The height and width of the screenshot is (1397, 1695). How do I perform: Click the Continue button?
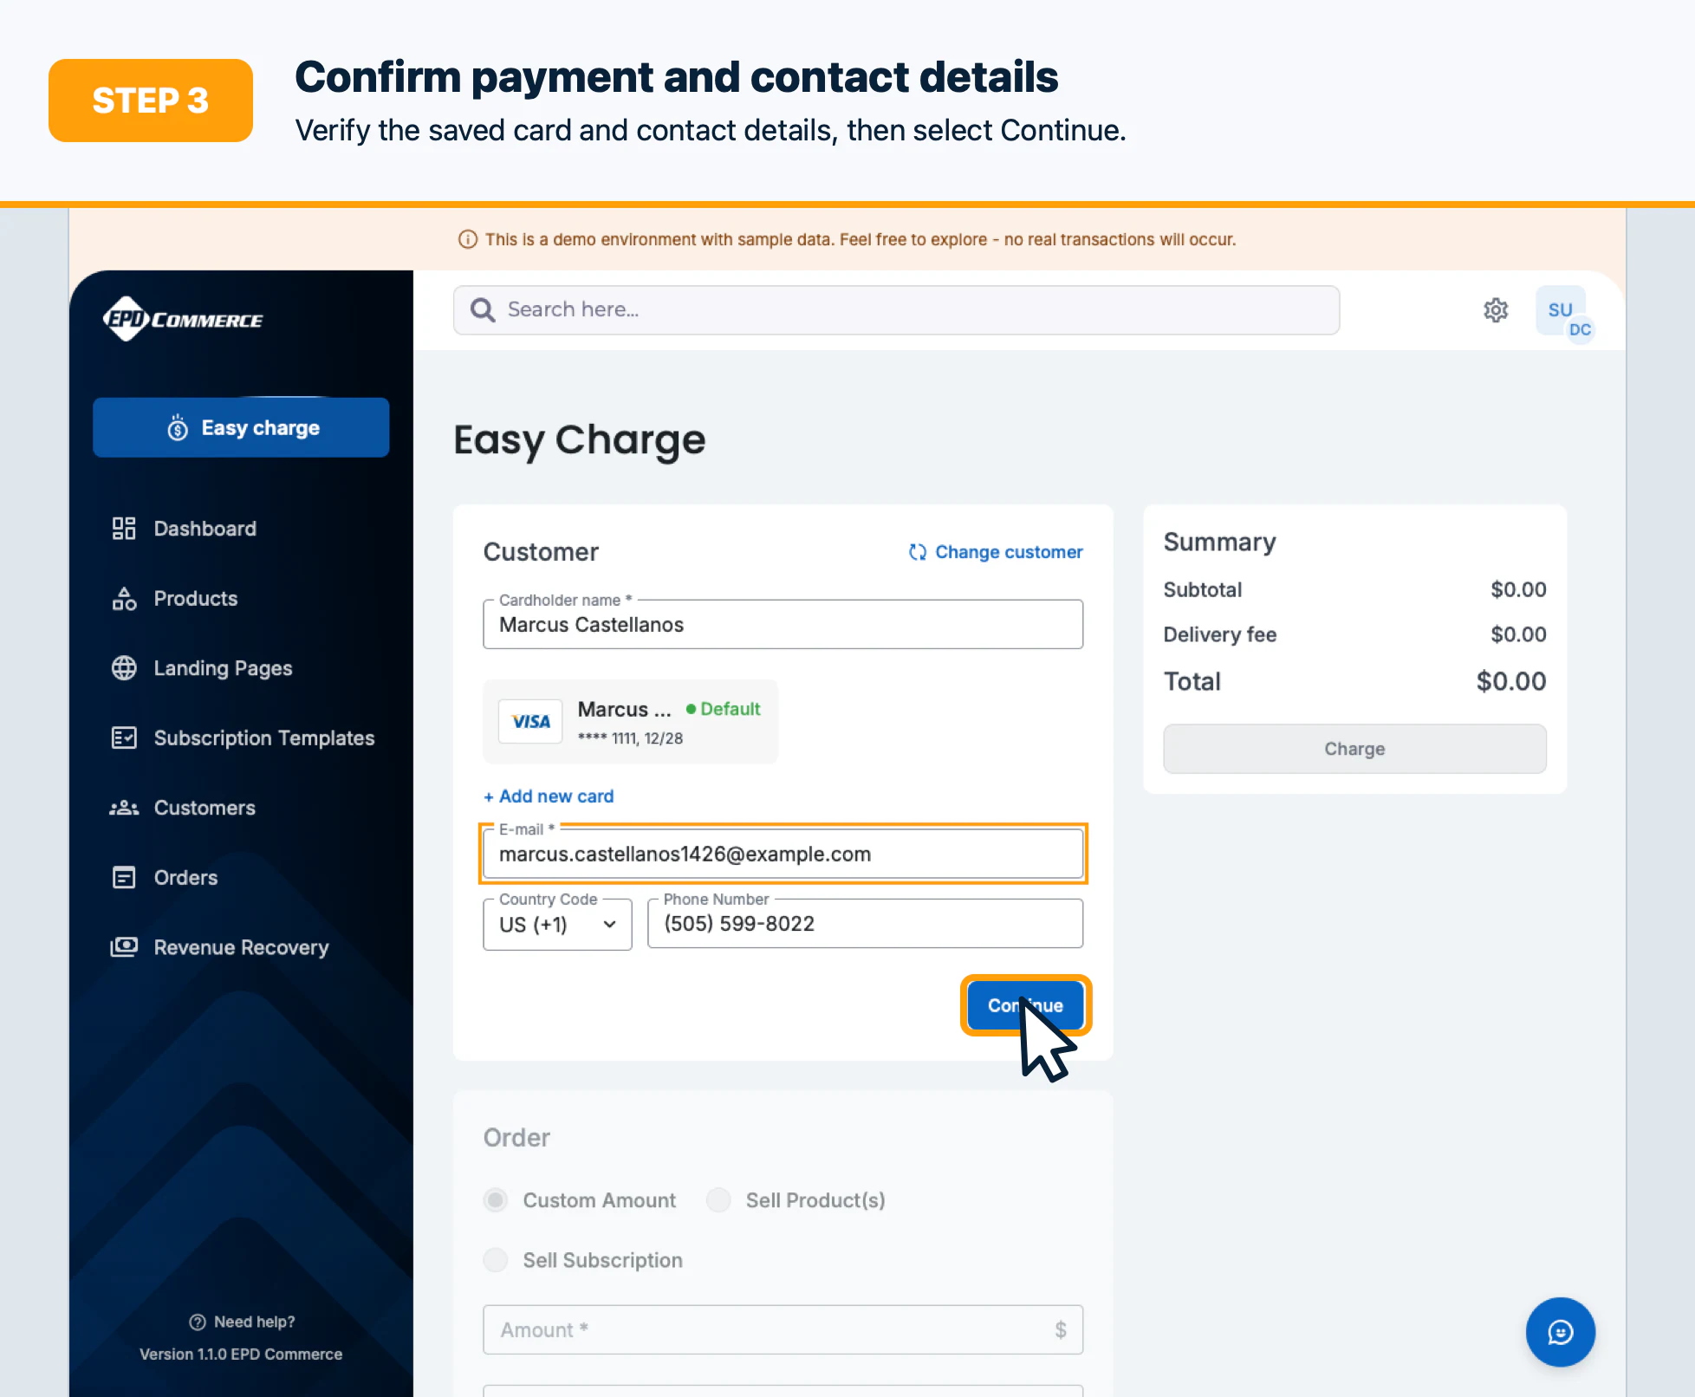(x=1025, y=1005)
